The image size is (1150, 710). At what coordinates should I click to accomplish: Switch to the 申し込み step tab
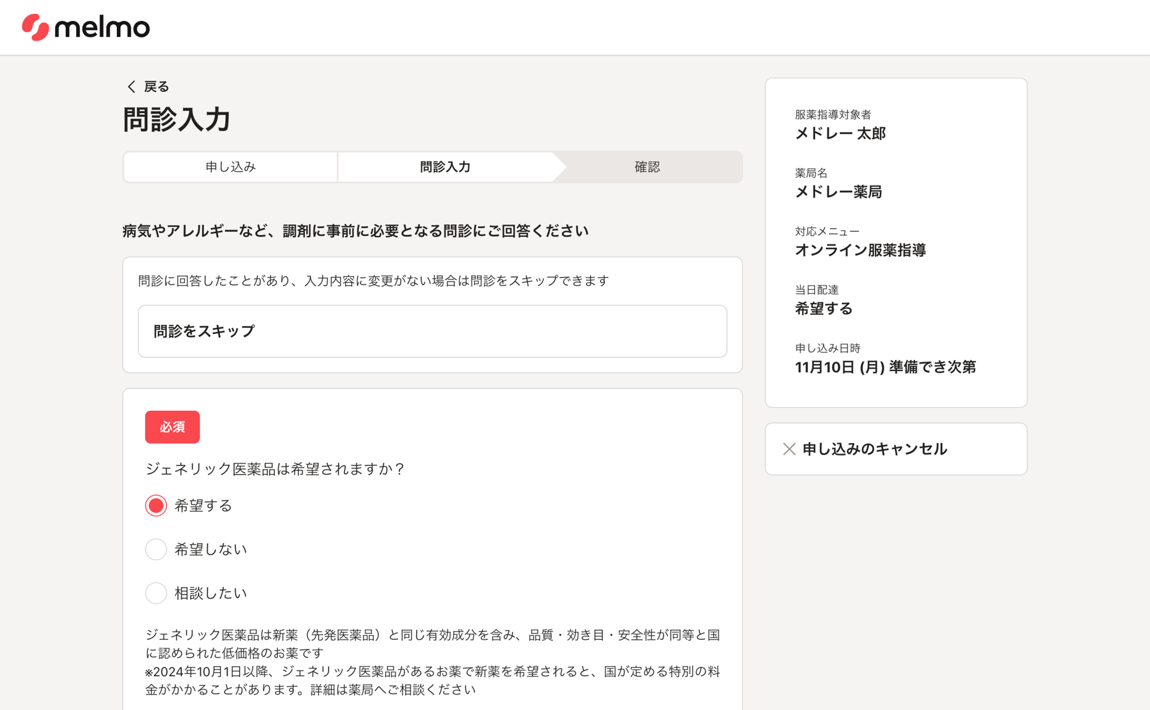pos(231,167)
